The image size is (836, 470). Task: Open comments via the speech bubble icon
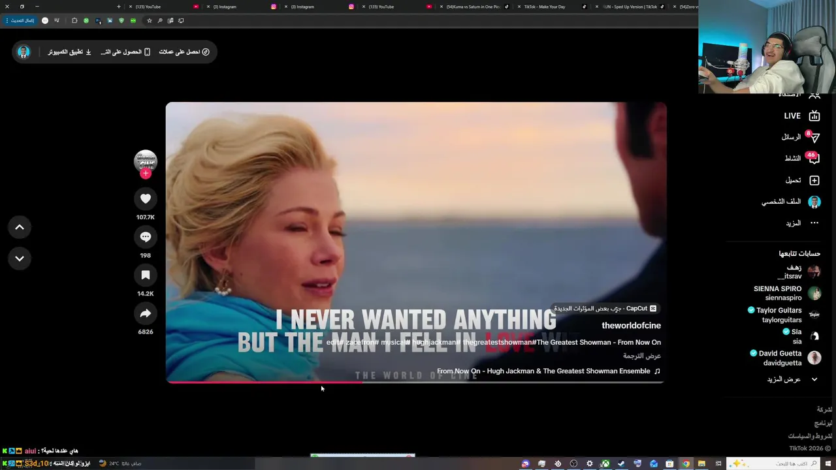point(146,237)
